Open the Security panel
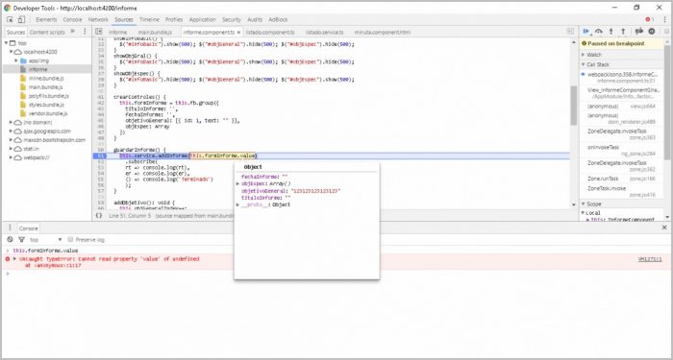This screenshot has height=360, width=673. (x=232, y=20)
